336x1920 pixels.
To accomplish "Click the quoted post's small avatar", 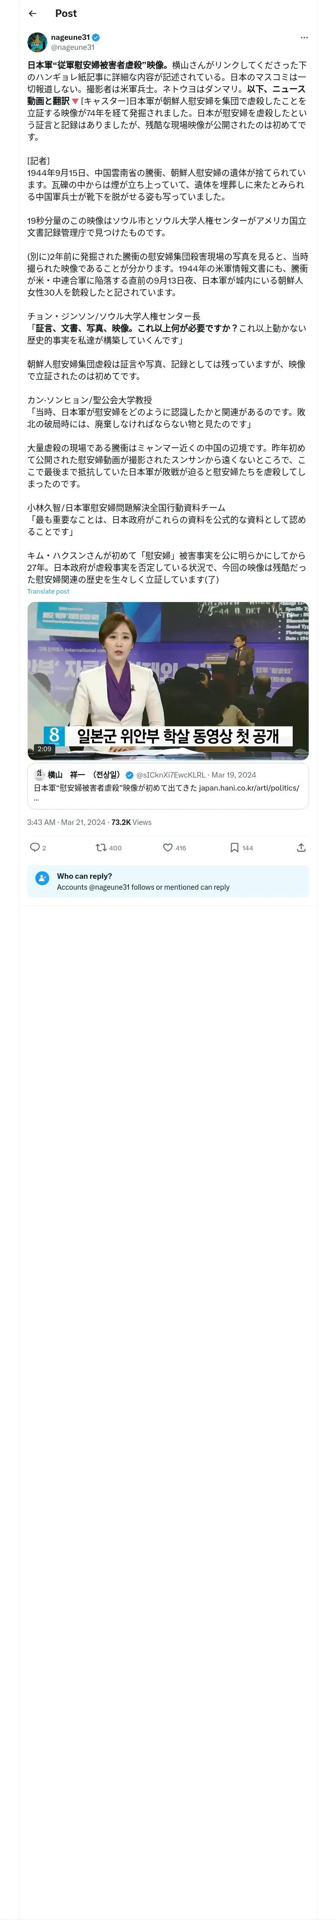I will 39,775.
